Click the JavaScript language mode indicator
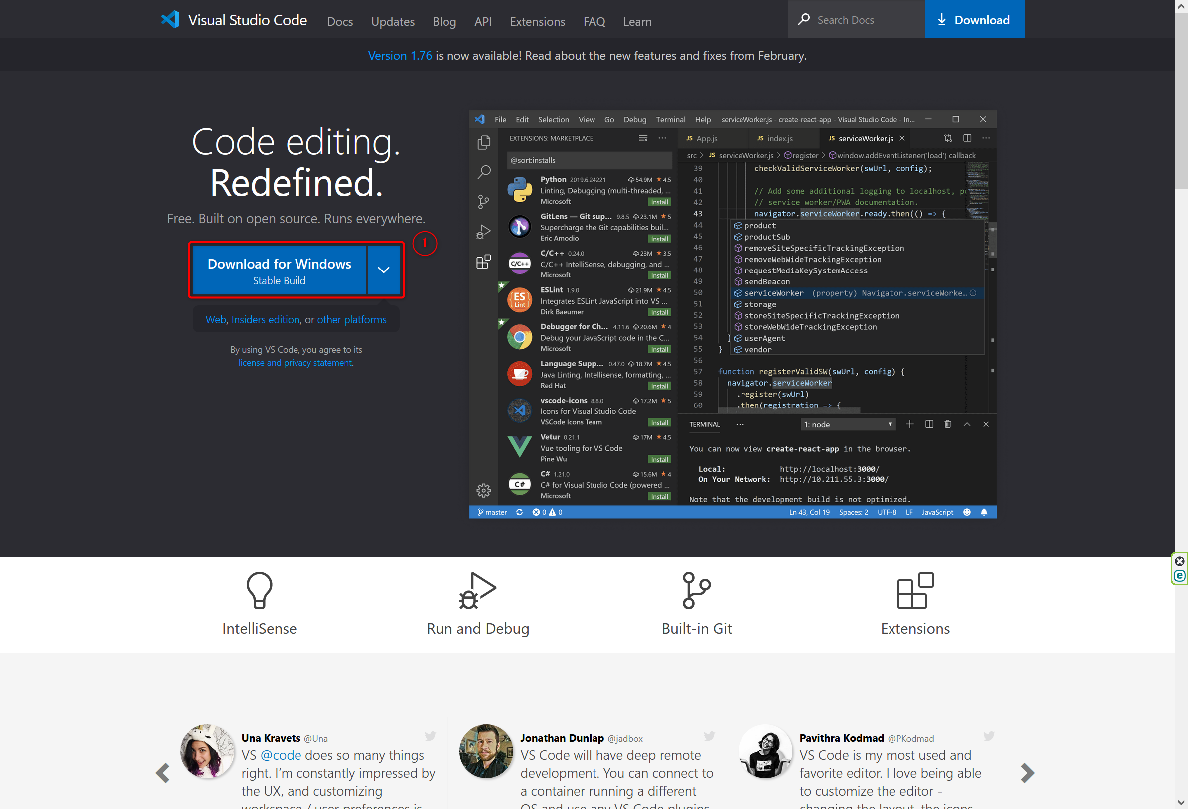The width and height of the screenshot is (1188, 809). click(x=937, y=512)
